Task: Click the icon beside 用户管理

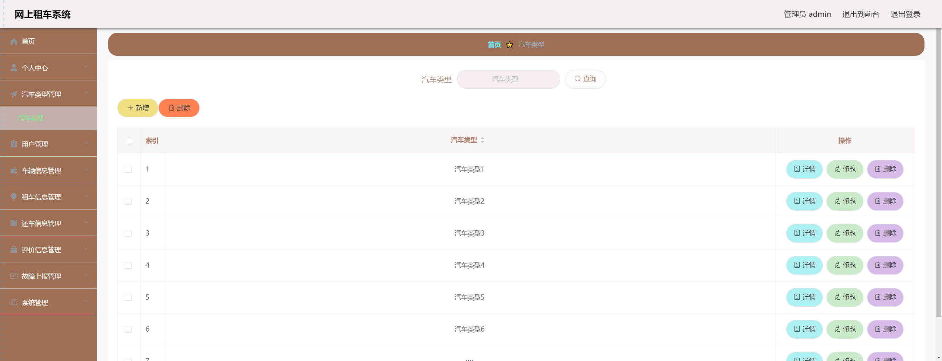Action: click(x=14, y=144)
